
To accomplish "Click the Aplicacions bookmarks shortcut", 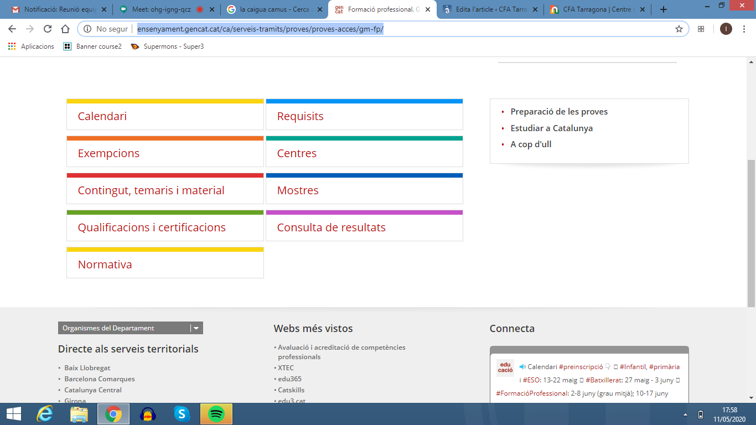I will click(31, 46).
